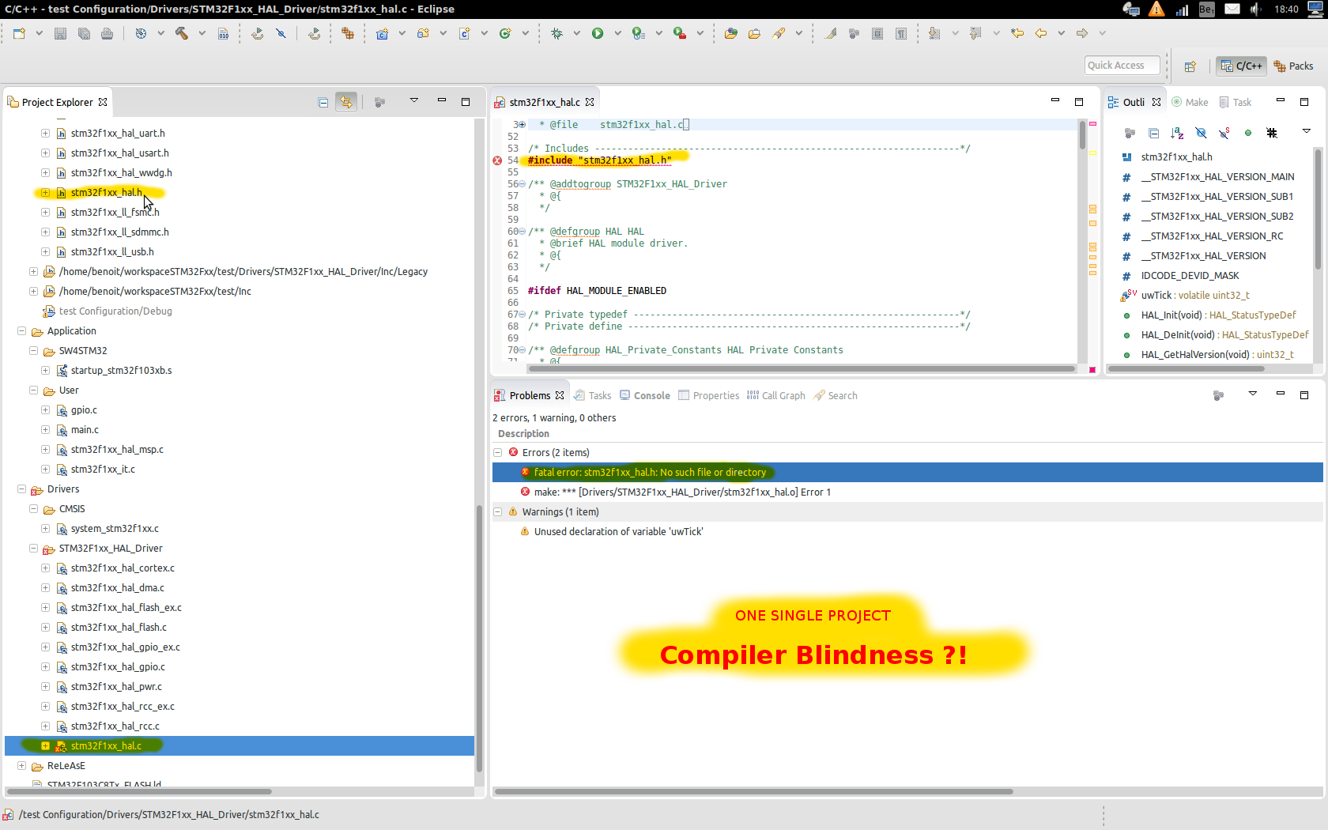Expand the main.c tree node

[45, 430]
